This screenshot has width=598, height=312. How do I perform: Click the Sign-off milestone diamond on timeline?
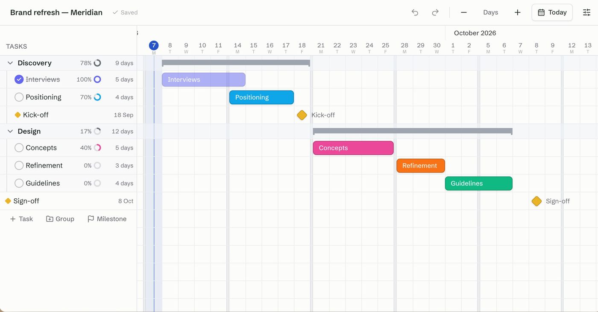[x=536, y=201]
